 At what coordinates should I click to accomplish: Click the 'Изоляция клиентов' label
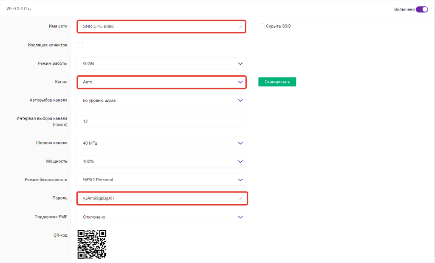point(48,45)
